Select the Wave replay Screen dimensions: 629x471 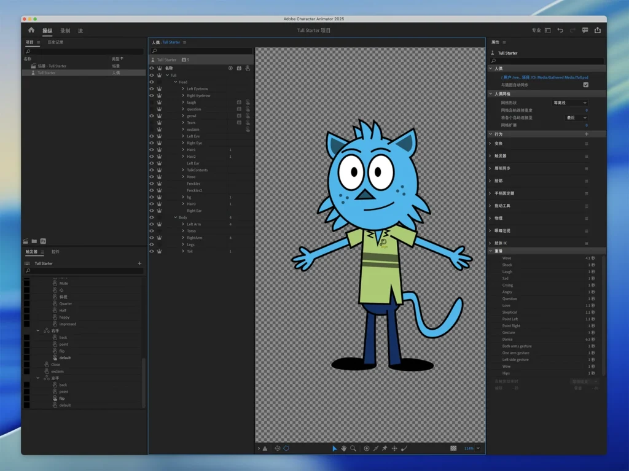coord(507,258)
